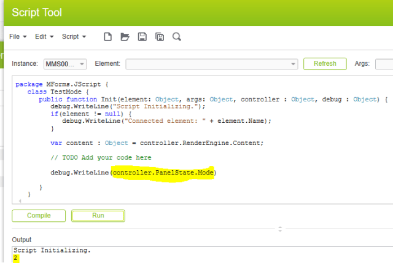Viewport: 393px width, 263px height.
Task: Open the Edit menu
Action: pyautogui.click(x=44, y=37)
